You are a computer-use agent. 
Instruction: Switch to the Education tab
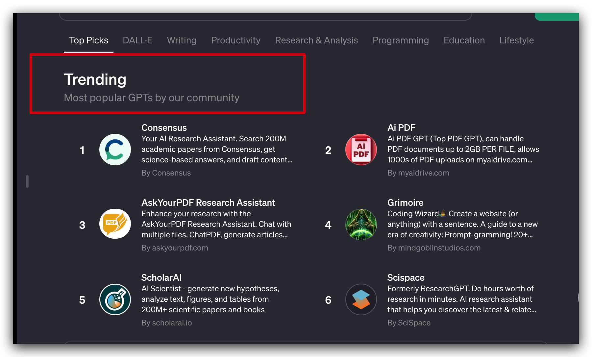click(x=464, y=40)
